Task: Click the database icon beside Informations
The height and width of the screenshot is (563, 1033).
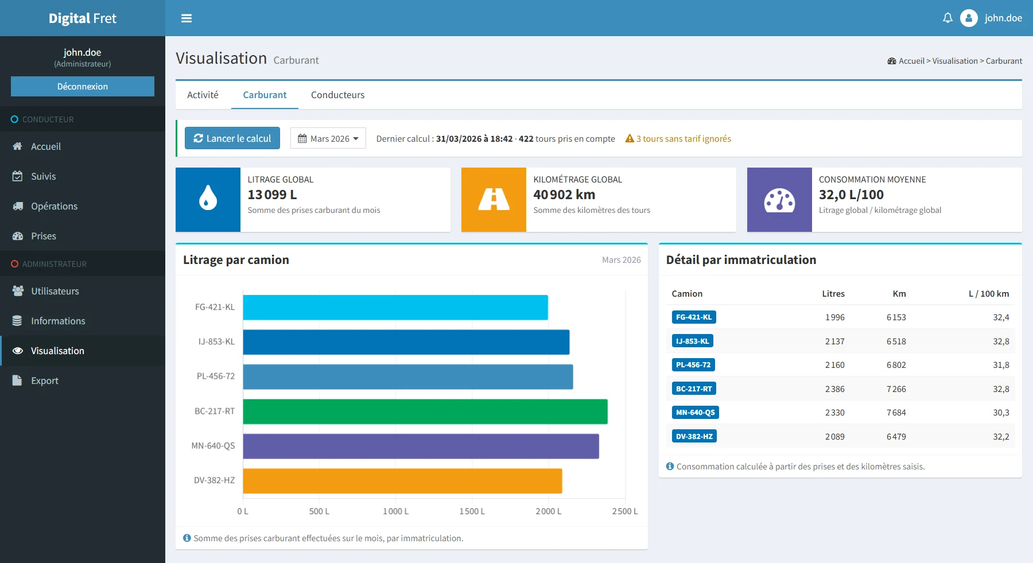Action: point(17,321)
